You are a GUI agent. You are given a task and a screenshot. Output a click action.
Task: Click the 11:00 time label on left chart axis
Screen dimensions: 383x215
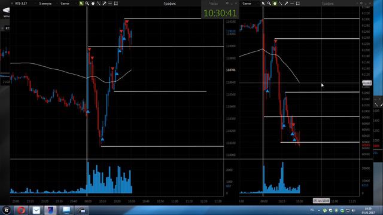(175, 201)
